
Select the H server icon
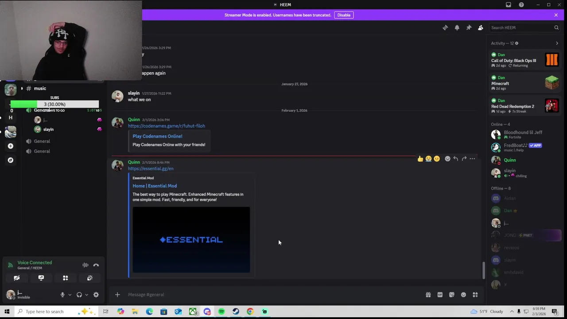tap(11, 117)
